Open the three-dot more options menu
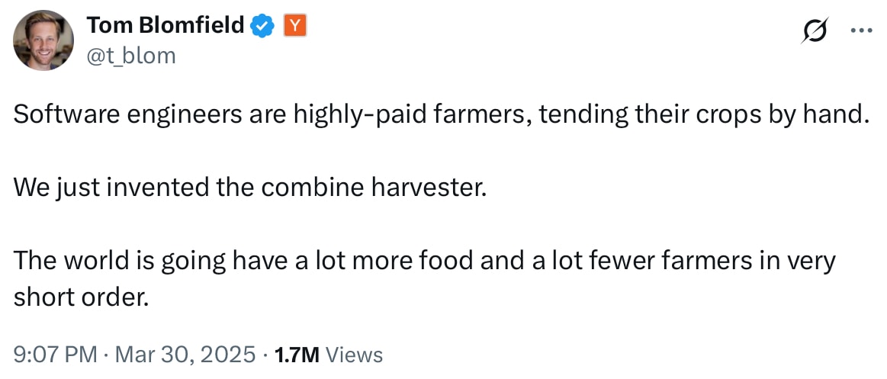Screen dimensions: 887x379 tap(860, 31)
